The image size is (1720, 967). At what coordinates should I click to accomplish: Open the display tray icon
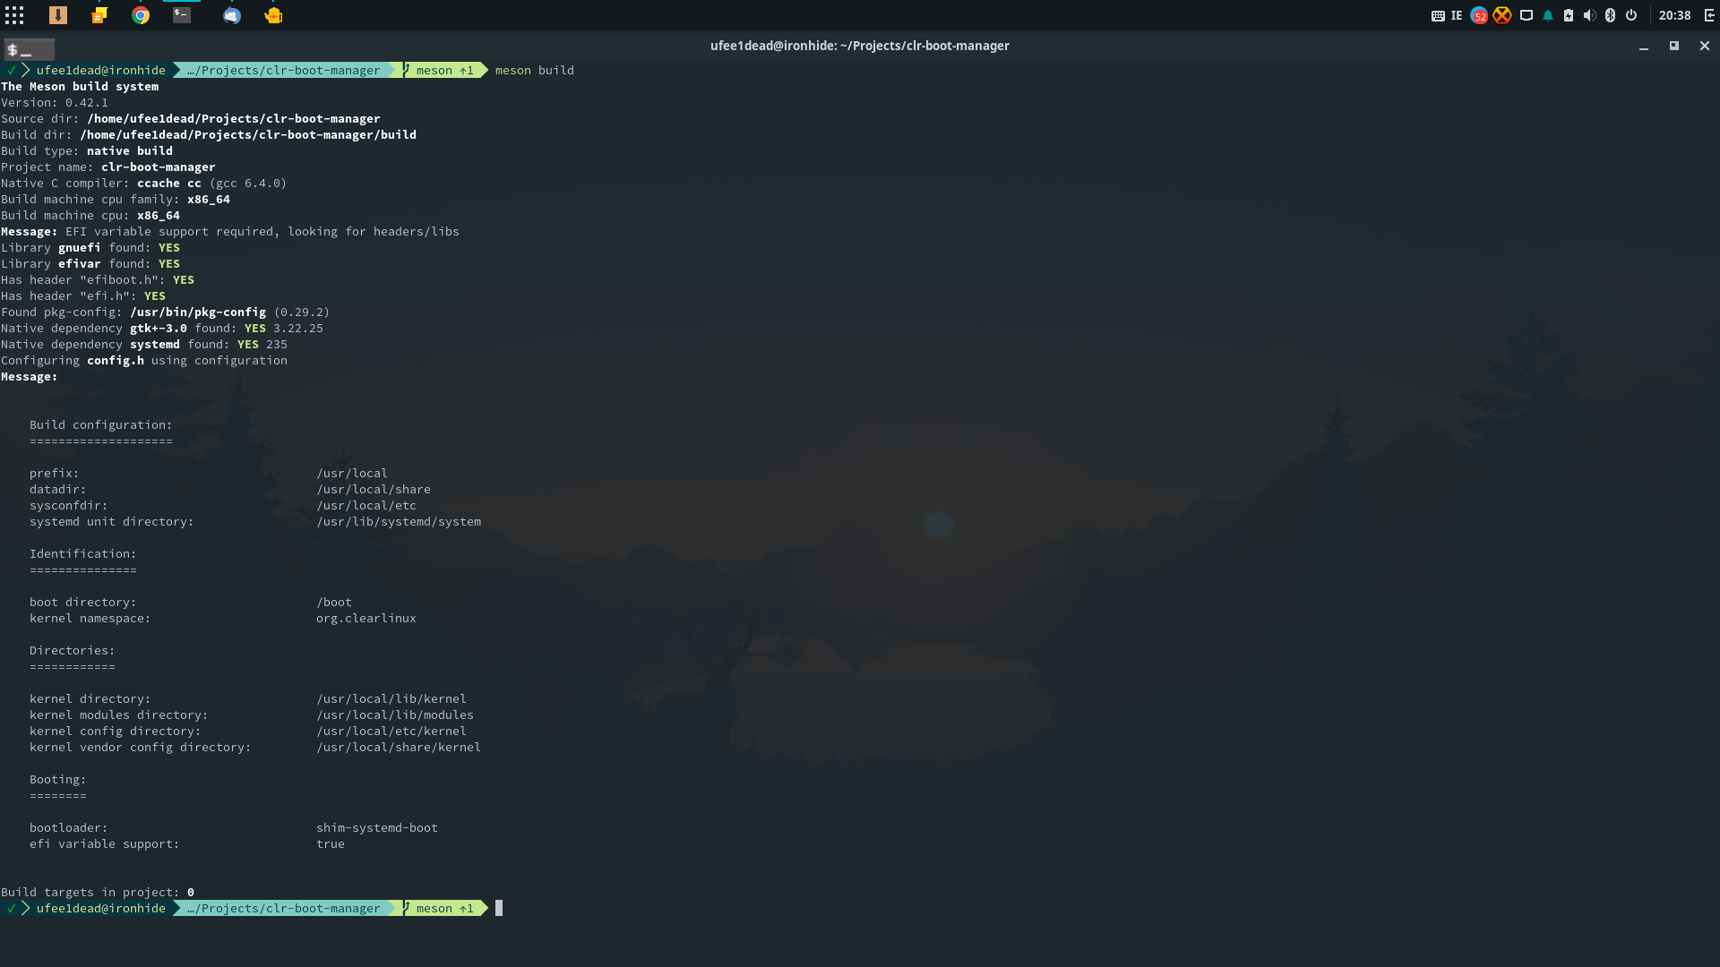coord(1526,15)
